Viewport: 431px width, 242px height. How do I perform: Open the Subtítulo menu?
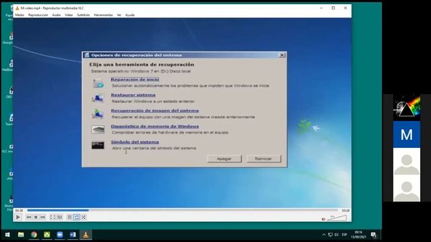[x=84, y=15]
